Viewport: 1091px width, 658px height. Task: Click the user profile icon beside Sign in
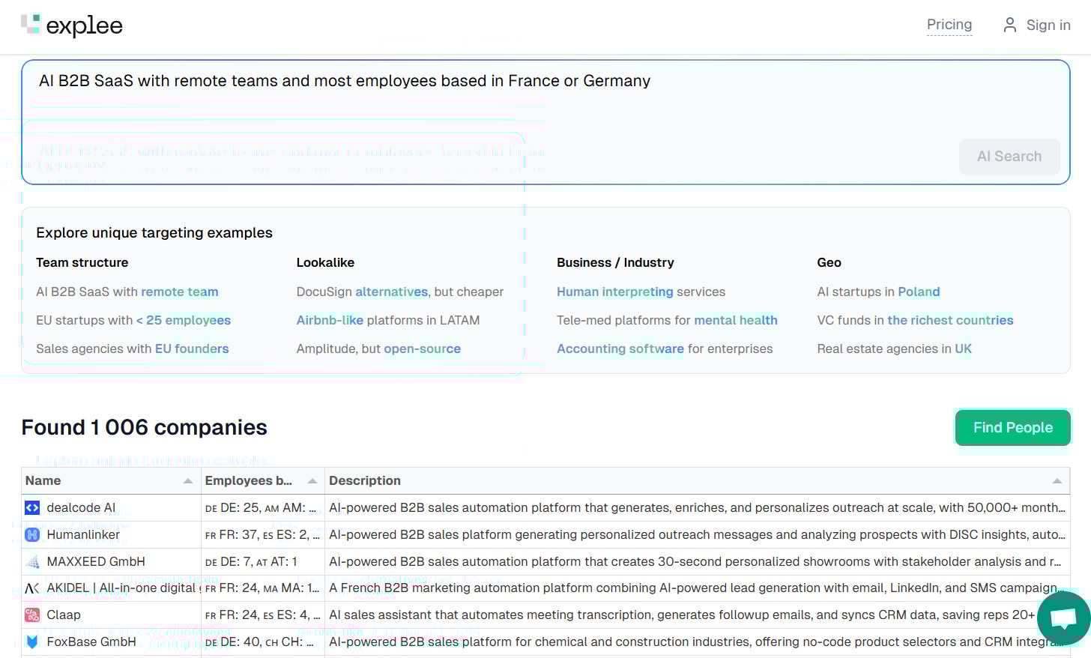click(x=1010, y=25)
